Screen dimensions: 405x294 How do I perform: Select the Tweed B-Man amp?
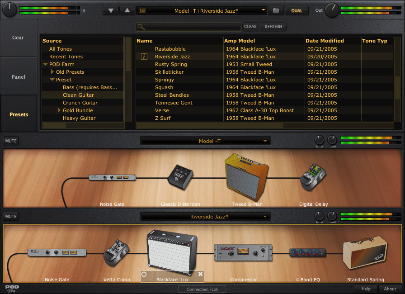click(246, 177)
